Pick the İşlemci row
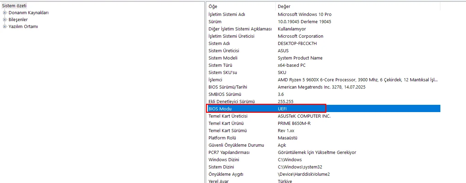The height and width of the screenshot is (183, 466). pyautogui.click(x=215, y=80)
